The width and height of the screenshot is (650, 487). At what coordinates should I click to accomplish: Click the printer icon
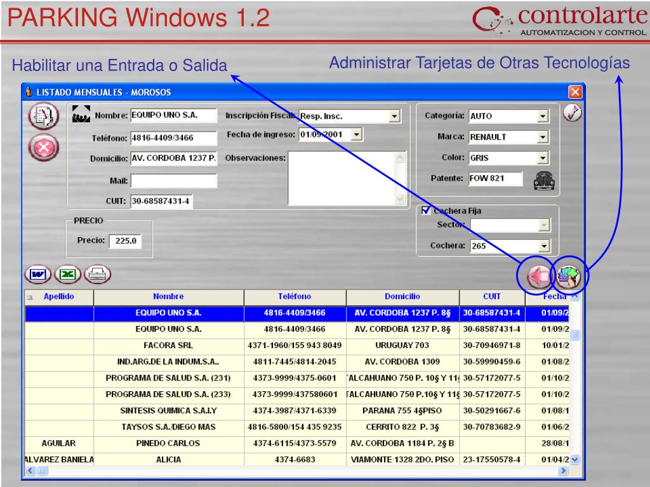tap(97, 275)
